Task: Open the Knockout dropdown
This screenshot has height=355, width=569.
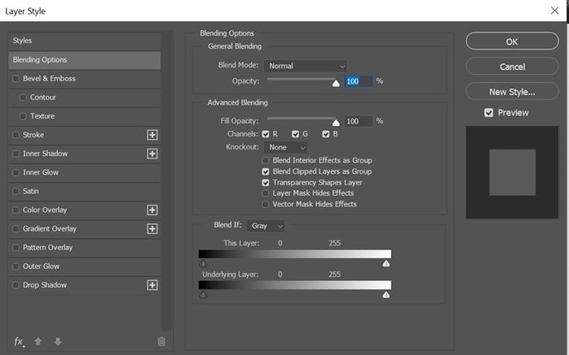Action: [286, 147]
